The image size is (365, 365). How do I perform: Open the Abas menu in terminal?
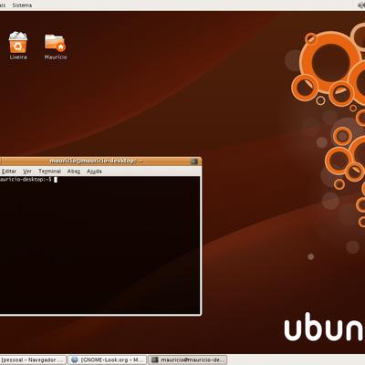coord(74,172)
